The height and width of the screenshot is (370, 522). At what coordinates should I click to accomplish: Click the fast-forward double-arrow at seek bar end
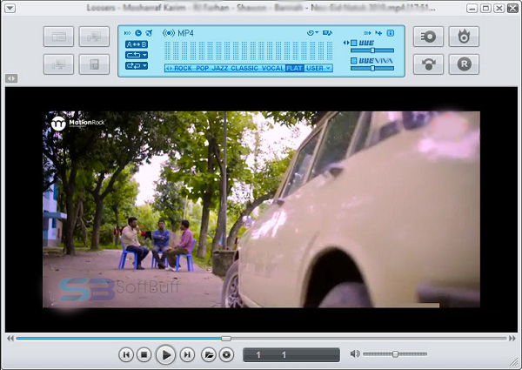point(512,339)
